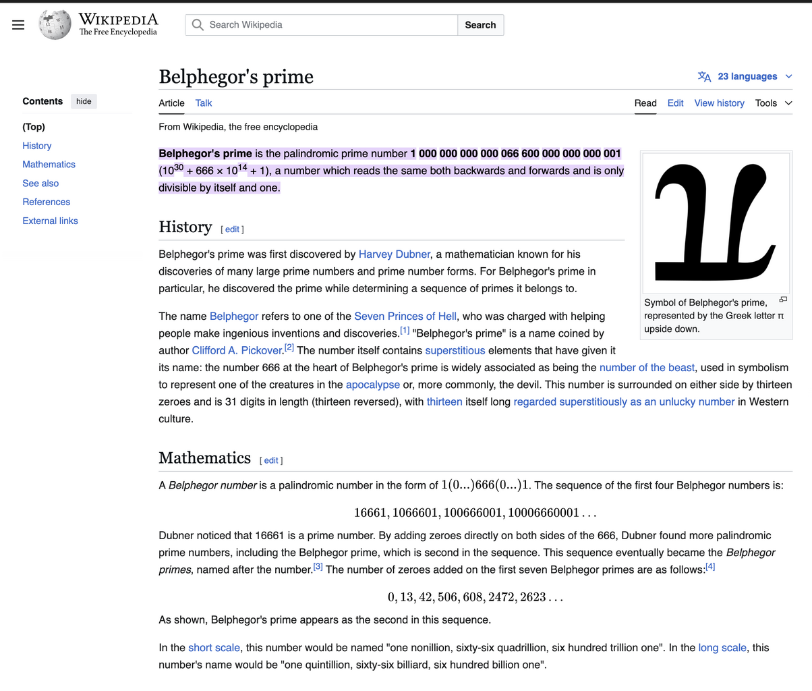Viewport: 812px width, 691px height.
Task: Enlarge the image via caption icon
Action: click(783, 299)
